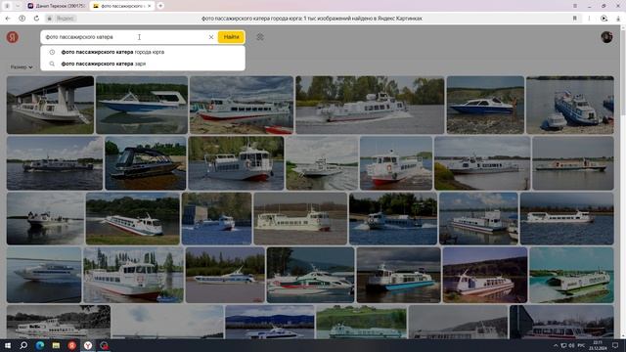Open Yandex Browser taskbar icon
The height and width of the screenshot is (352, 626).
tap(88, 345)
